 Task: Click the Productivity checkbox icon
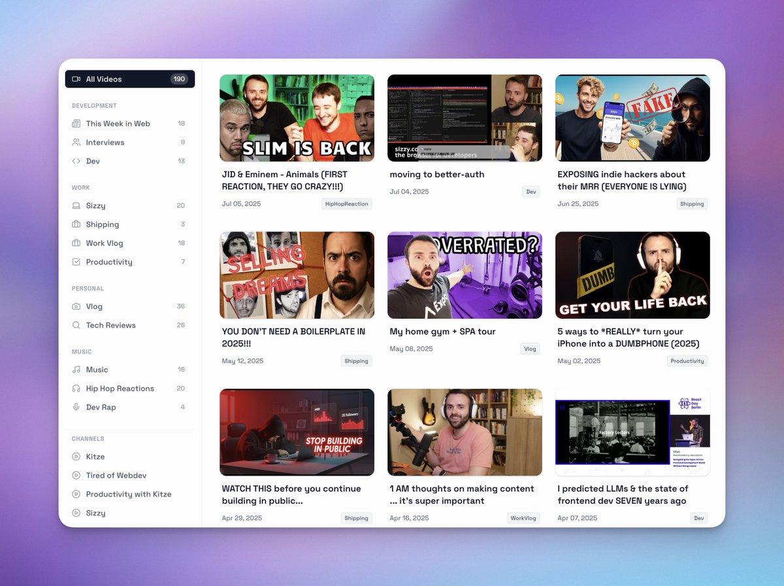(x=76, y=262)
